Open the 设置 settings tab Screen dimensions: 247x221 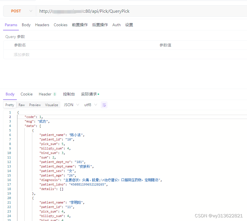129,25
